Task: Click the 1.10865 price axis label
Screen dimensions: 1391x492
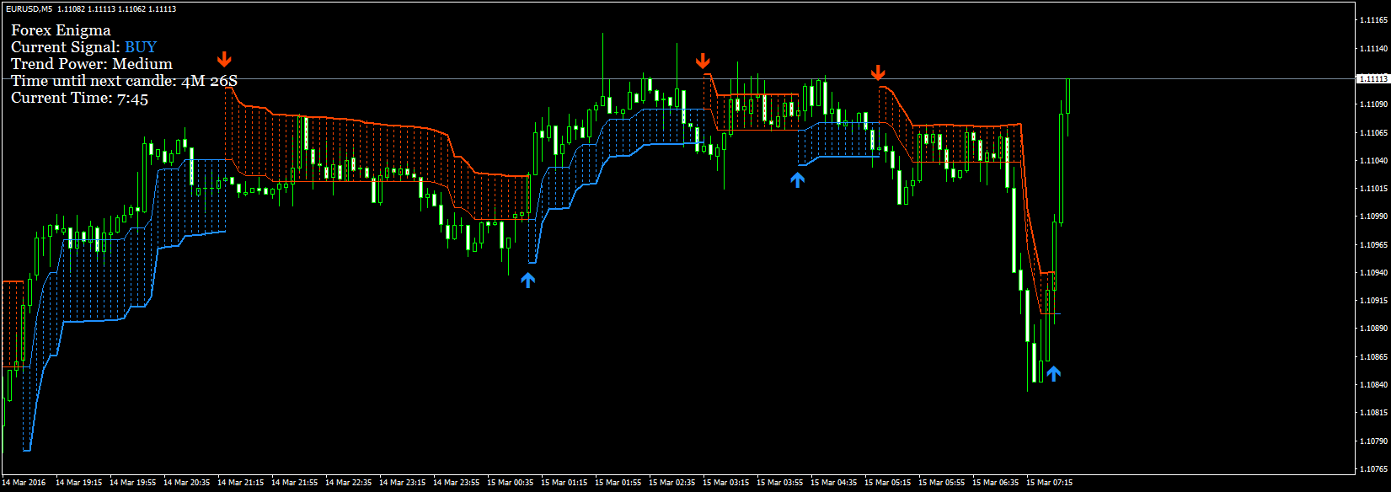Action: 1373,357
